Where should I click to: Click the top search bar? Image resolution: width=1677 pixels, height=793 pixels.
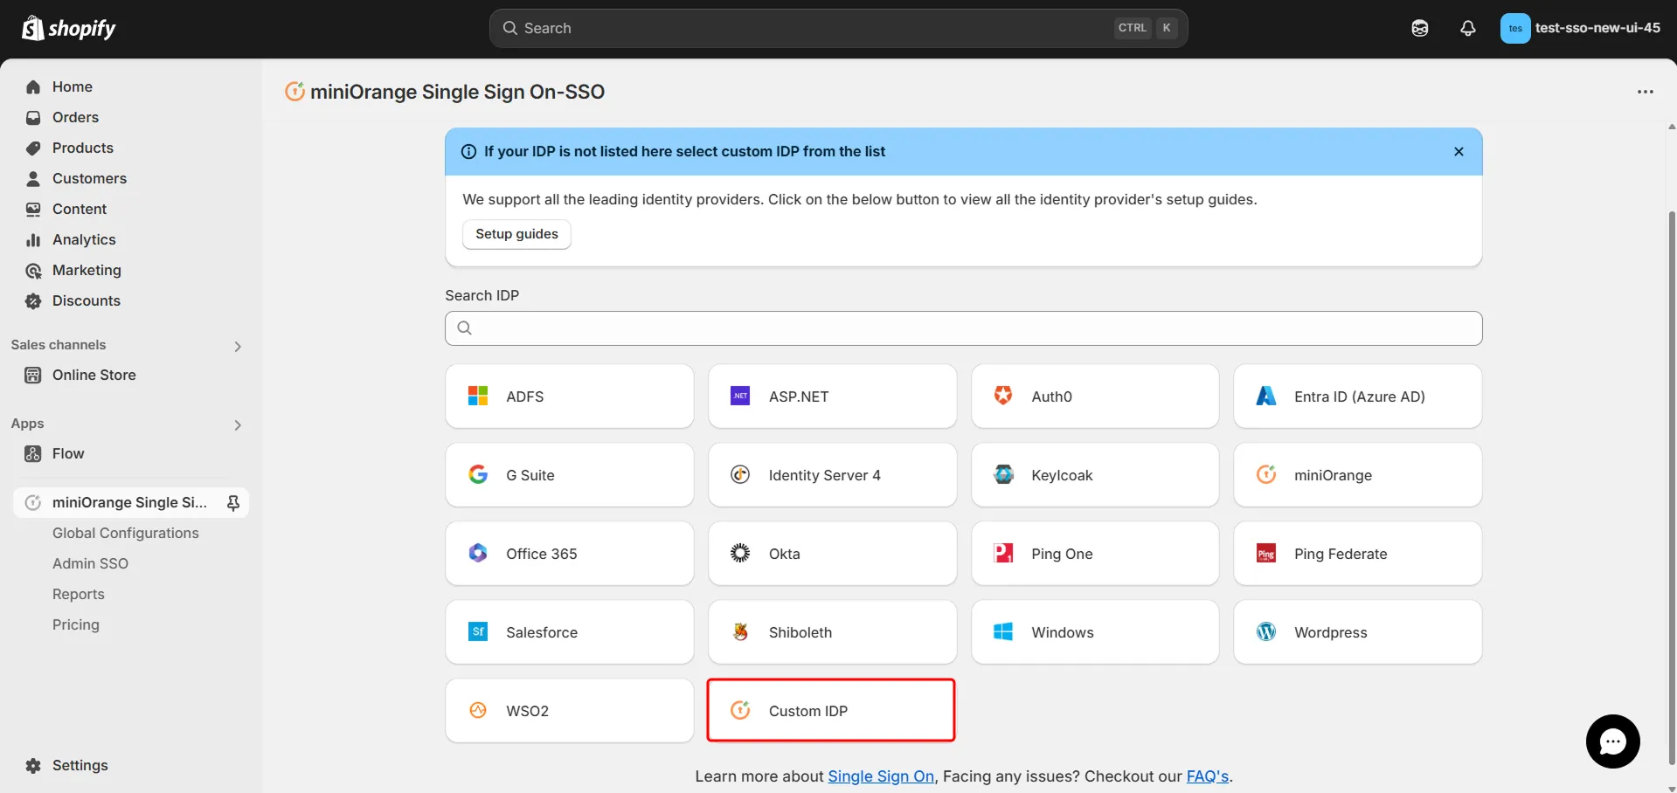pyautogui.click(x=838, y=28)
